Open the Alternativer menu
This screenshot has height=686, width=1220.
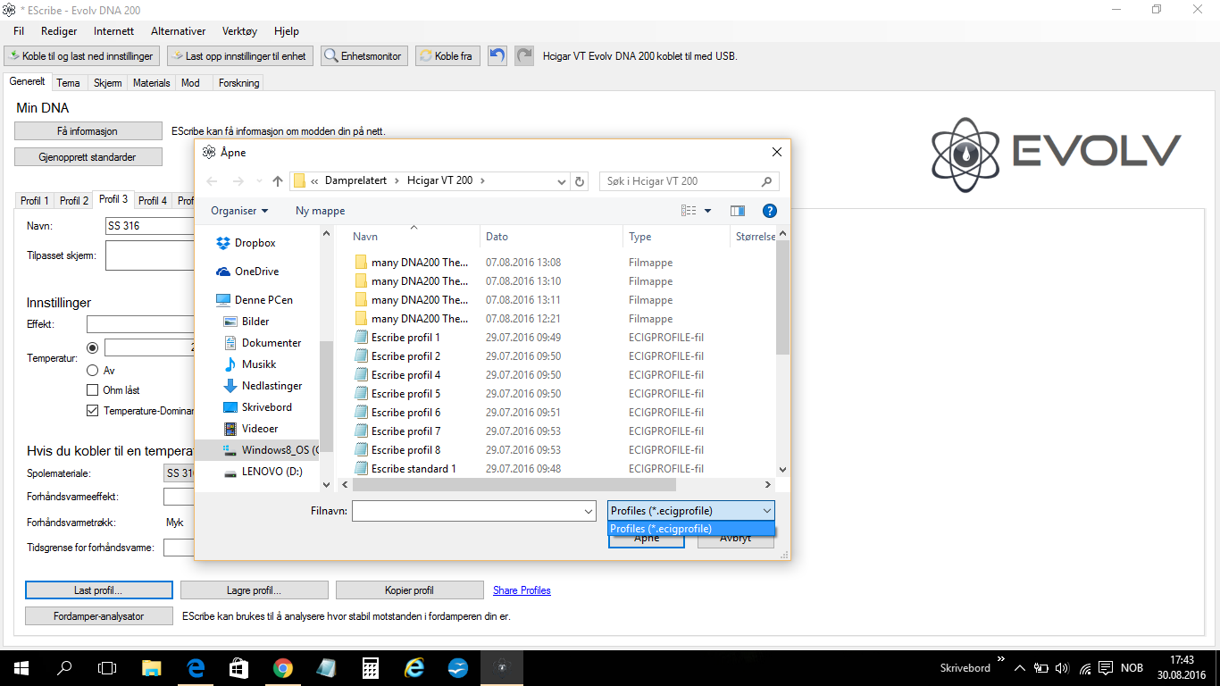(x=178, y=31)
